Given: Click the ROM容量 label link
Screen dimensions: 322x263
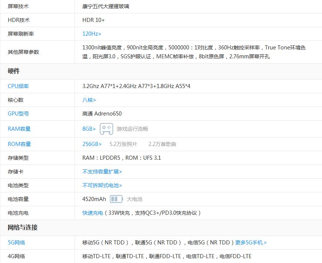Looking at the screenshot, I should 19,144.
